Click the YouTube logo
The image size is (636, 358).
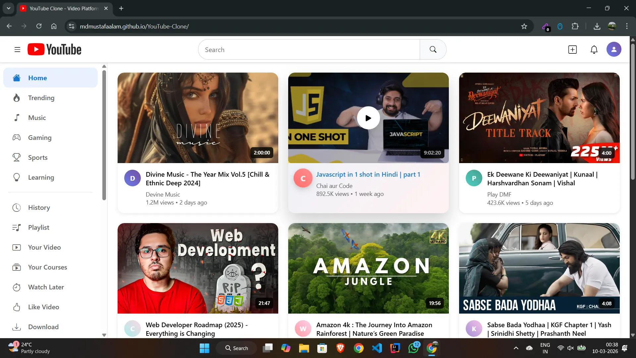click(x=54, y=49)
